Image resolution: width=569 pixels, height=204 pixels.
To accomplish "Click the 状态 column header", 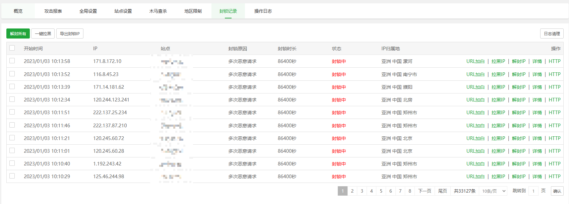I will 337,49.
